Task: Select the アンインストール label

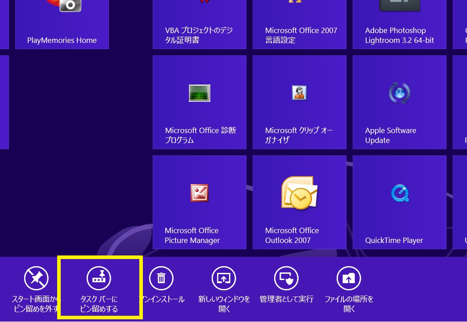Action: 162,299
